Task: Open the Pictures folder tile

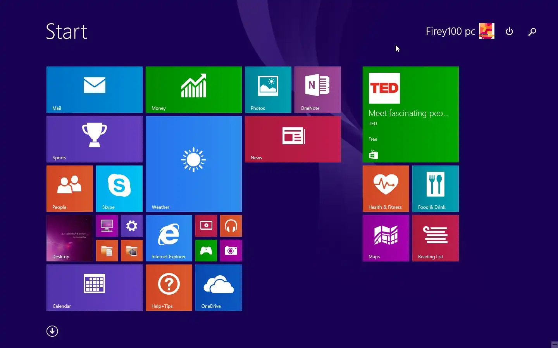Action: coord(132,251)
